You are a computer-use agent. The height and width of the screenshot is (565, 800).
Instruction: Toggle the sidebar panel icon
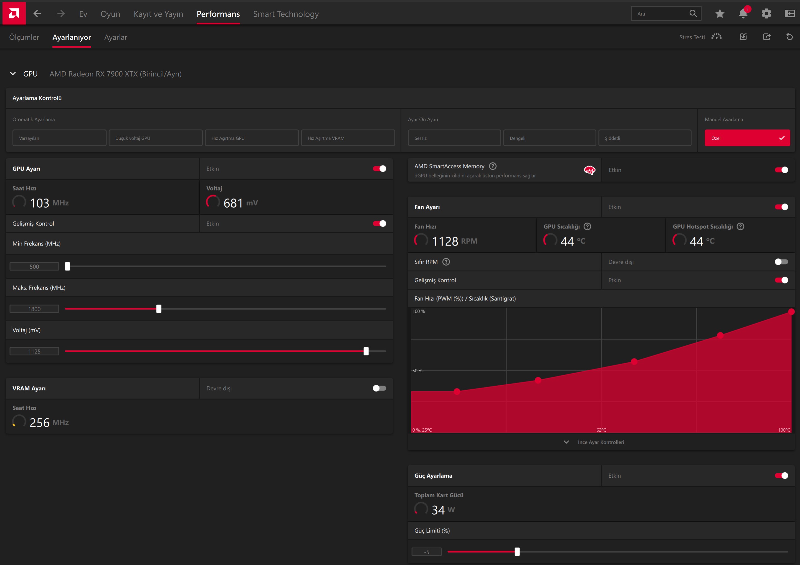pos(789,14)
